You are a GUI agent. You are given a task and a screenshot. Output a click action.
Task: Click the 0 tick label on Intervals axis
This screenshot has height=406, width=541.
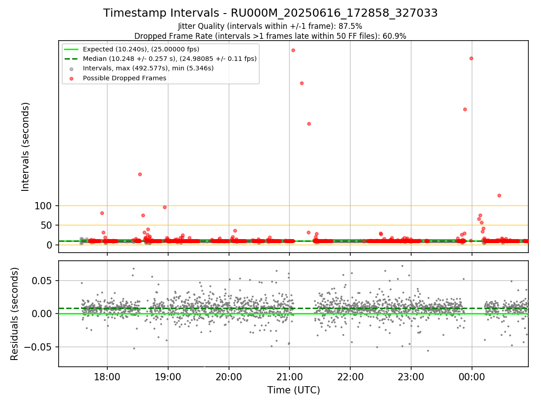tap(50, 245)
